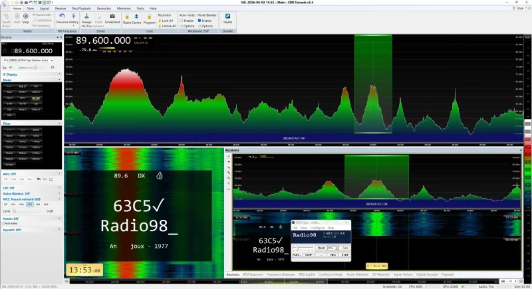
Task: Click the AGC graph icon
Action: click(51, 179)
